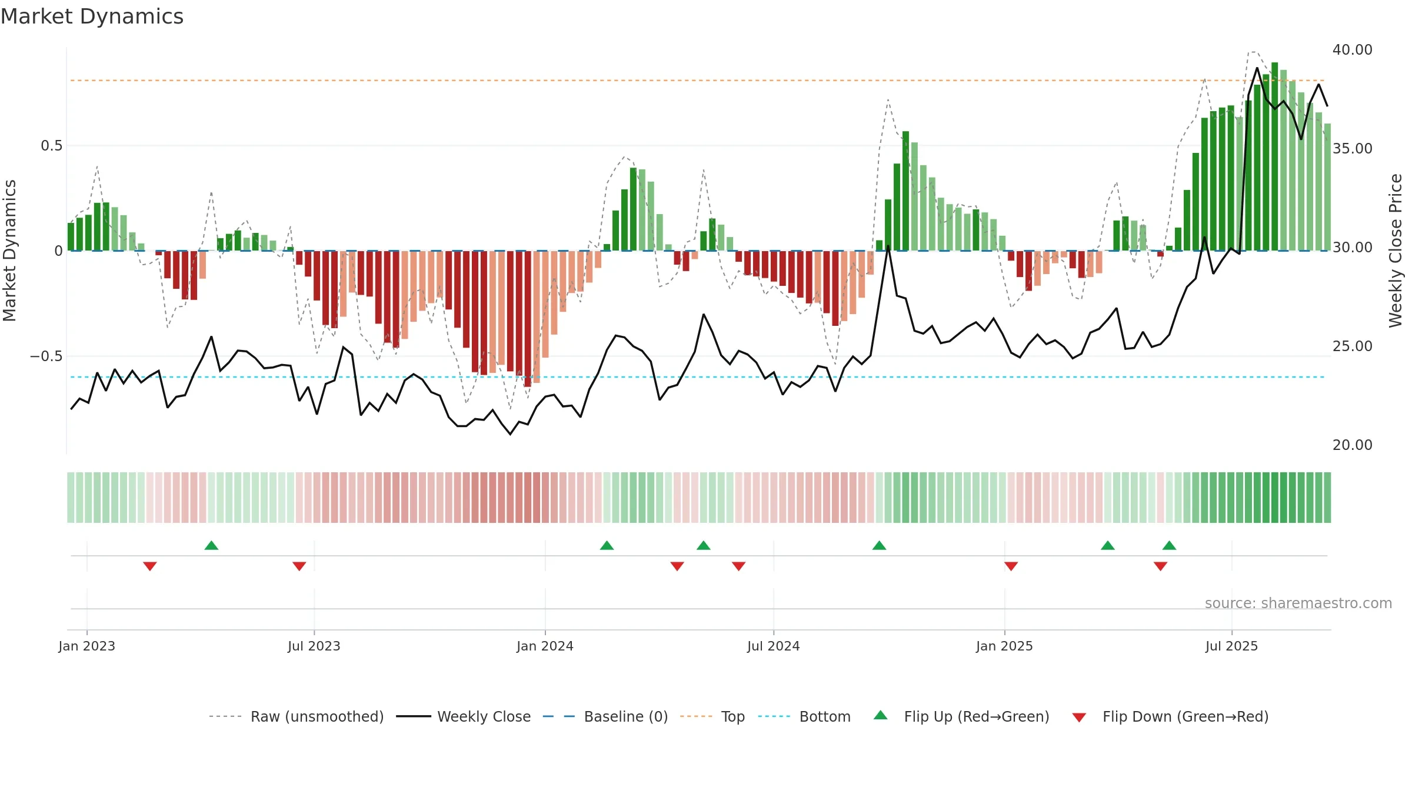Viewport: 1412px width, 794px height.
Task: Click the red Flip Down triangle icon in legend
Action: [x=1079, y=718]
